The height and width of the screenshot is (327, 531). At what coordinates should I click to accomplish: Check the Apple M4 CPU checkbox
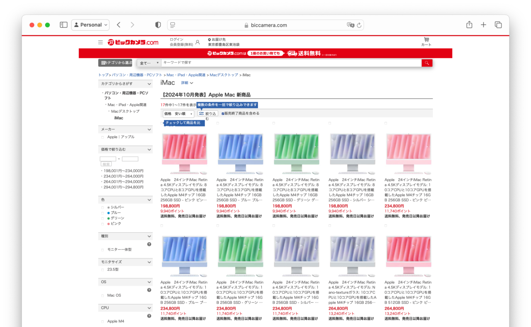[103, 321]
